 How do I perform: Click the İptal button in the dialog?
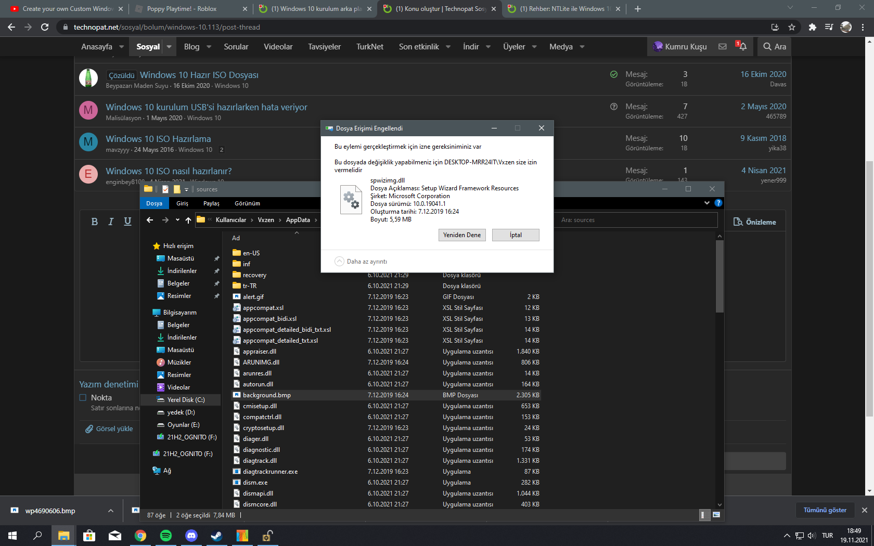pos(516,235)
